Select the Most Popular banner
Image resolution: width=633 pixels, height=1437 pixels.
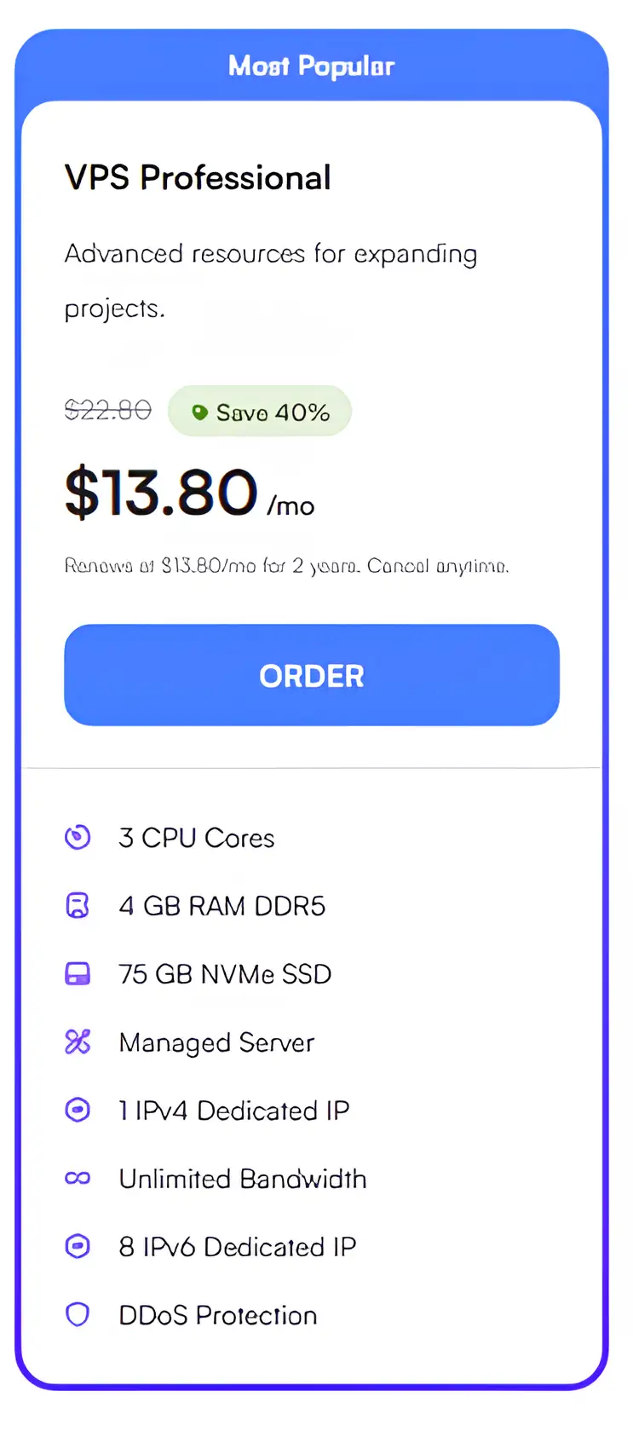[x=311, y=66]
